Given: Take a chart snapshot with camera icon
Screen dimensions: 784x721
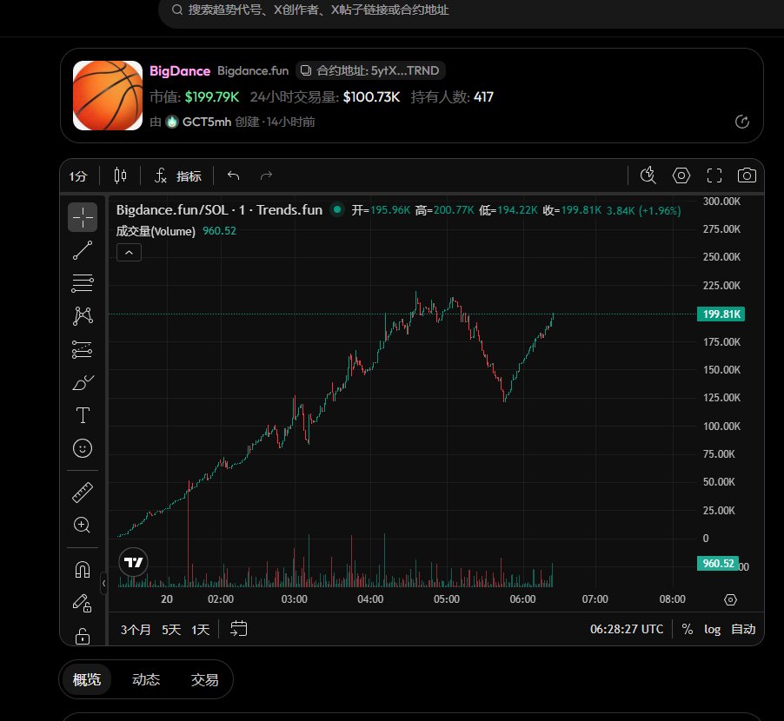Looking at the screenshot, I should coord(747,175).
